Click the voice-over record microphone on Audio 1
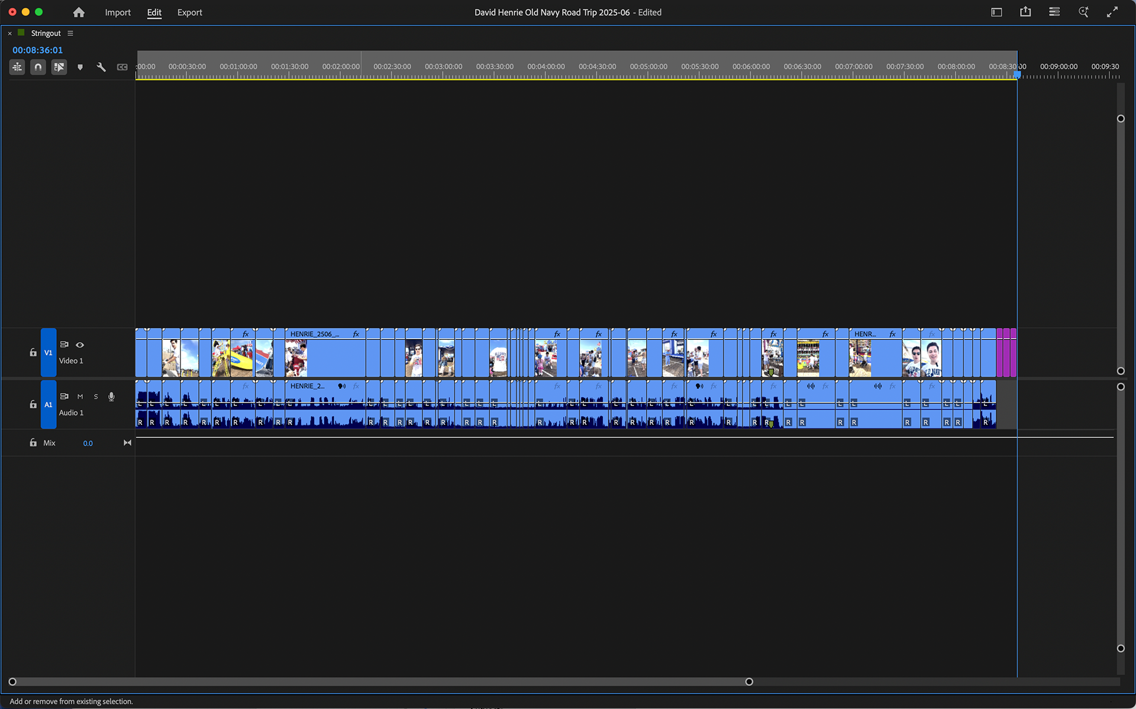Viewport: 1136px width, 709px height. pyautogui.click(x=111, y=397)
